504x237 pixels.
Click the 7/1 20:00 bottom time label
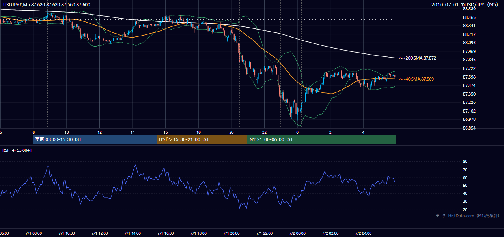coord(231,233)
